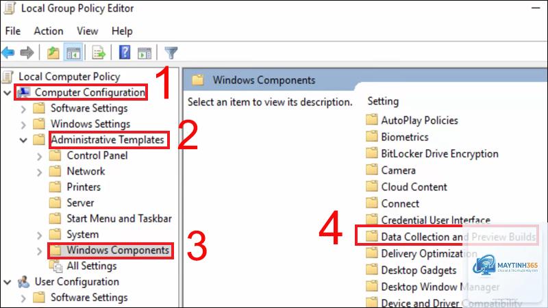Open the View menu
The image size is (548, 308).
click(88, 31)
